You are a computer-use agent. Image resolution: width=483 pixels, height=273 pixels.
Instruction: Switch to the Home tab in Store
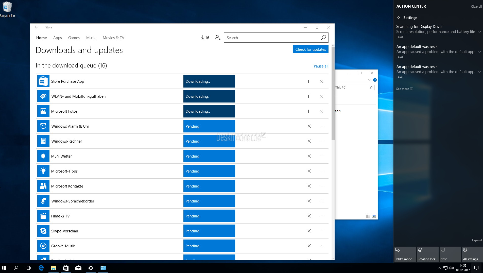pos(41,38)
